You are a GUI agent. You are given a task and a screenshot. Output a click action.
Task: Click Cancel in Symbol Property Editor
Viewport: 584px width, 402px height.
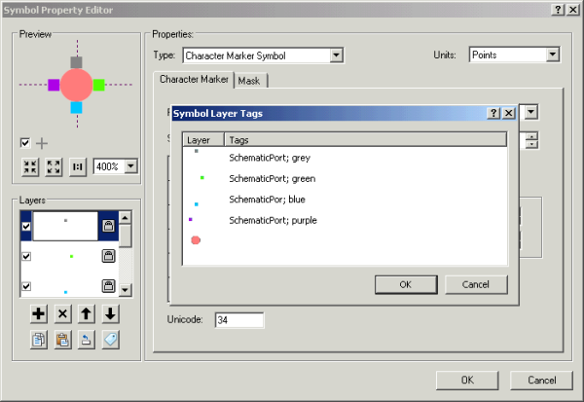[541, 380]
